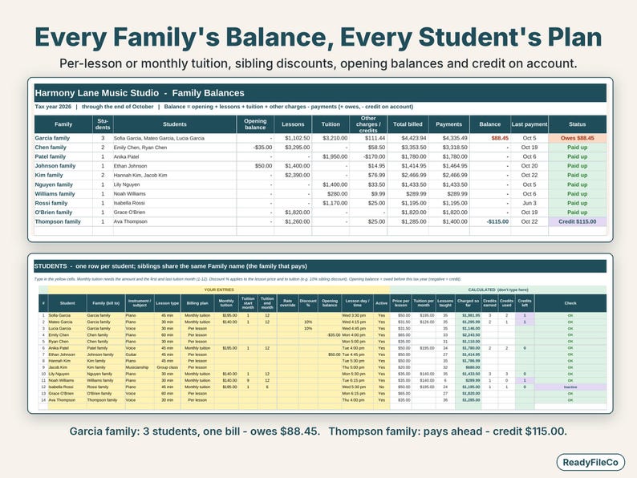The height and width of the screenshot is (478, 637).
Task: Select the "$4,335.49" payments cell
Action: [x=449, y=138]
